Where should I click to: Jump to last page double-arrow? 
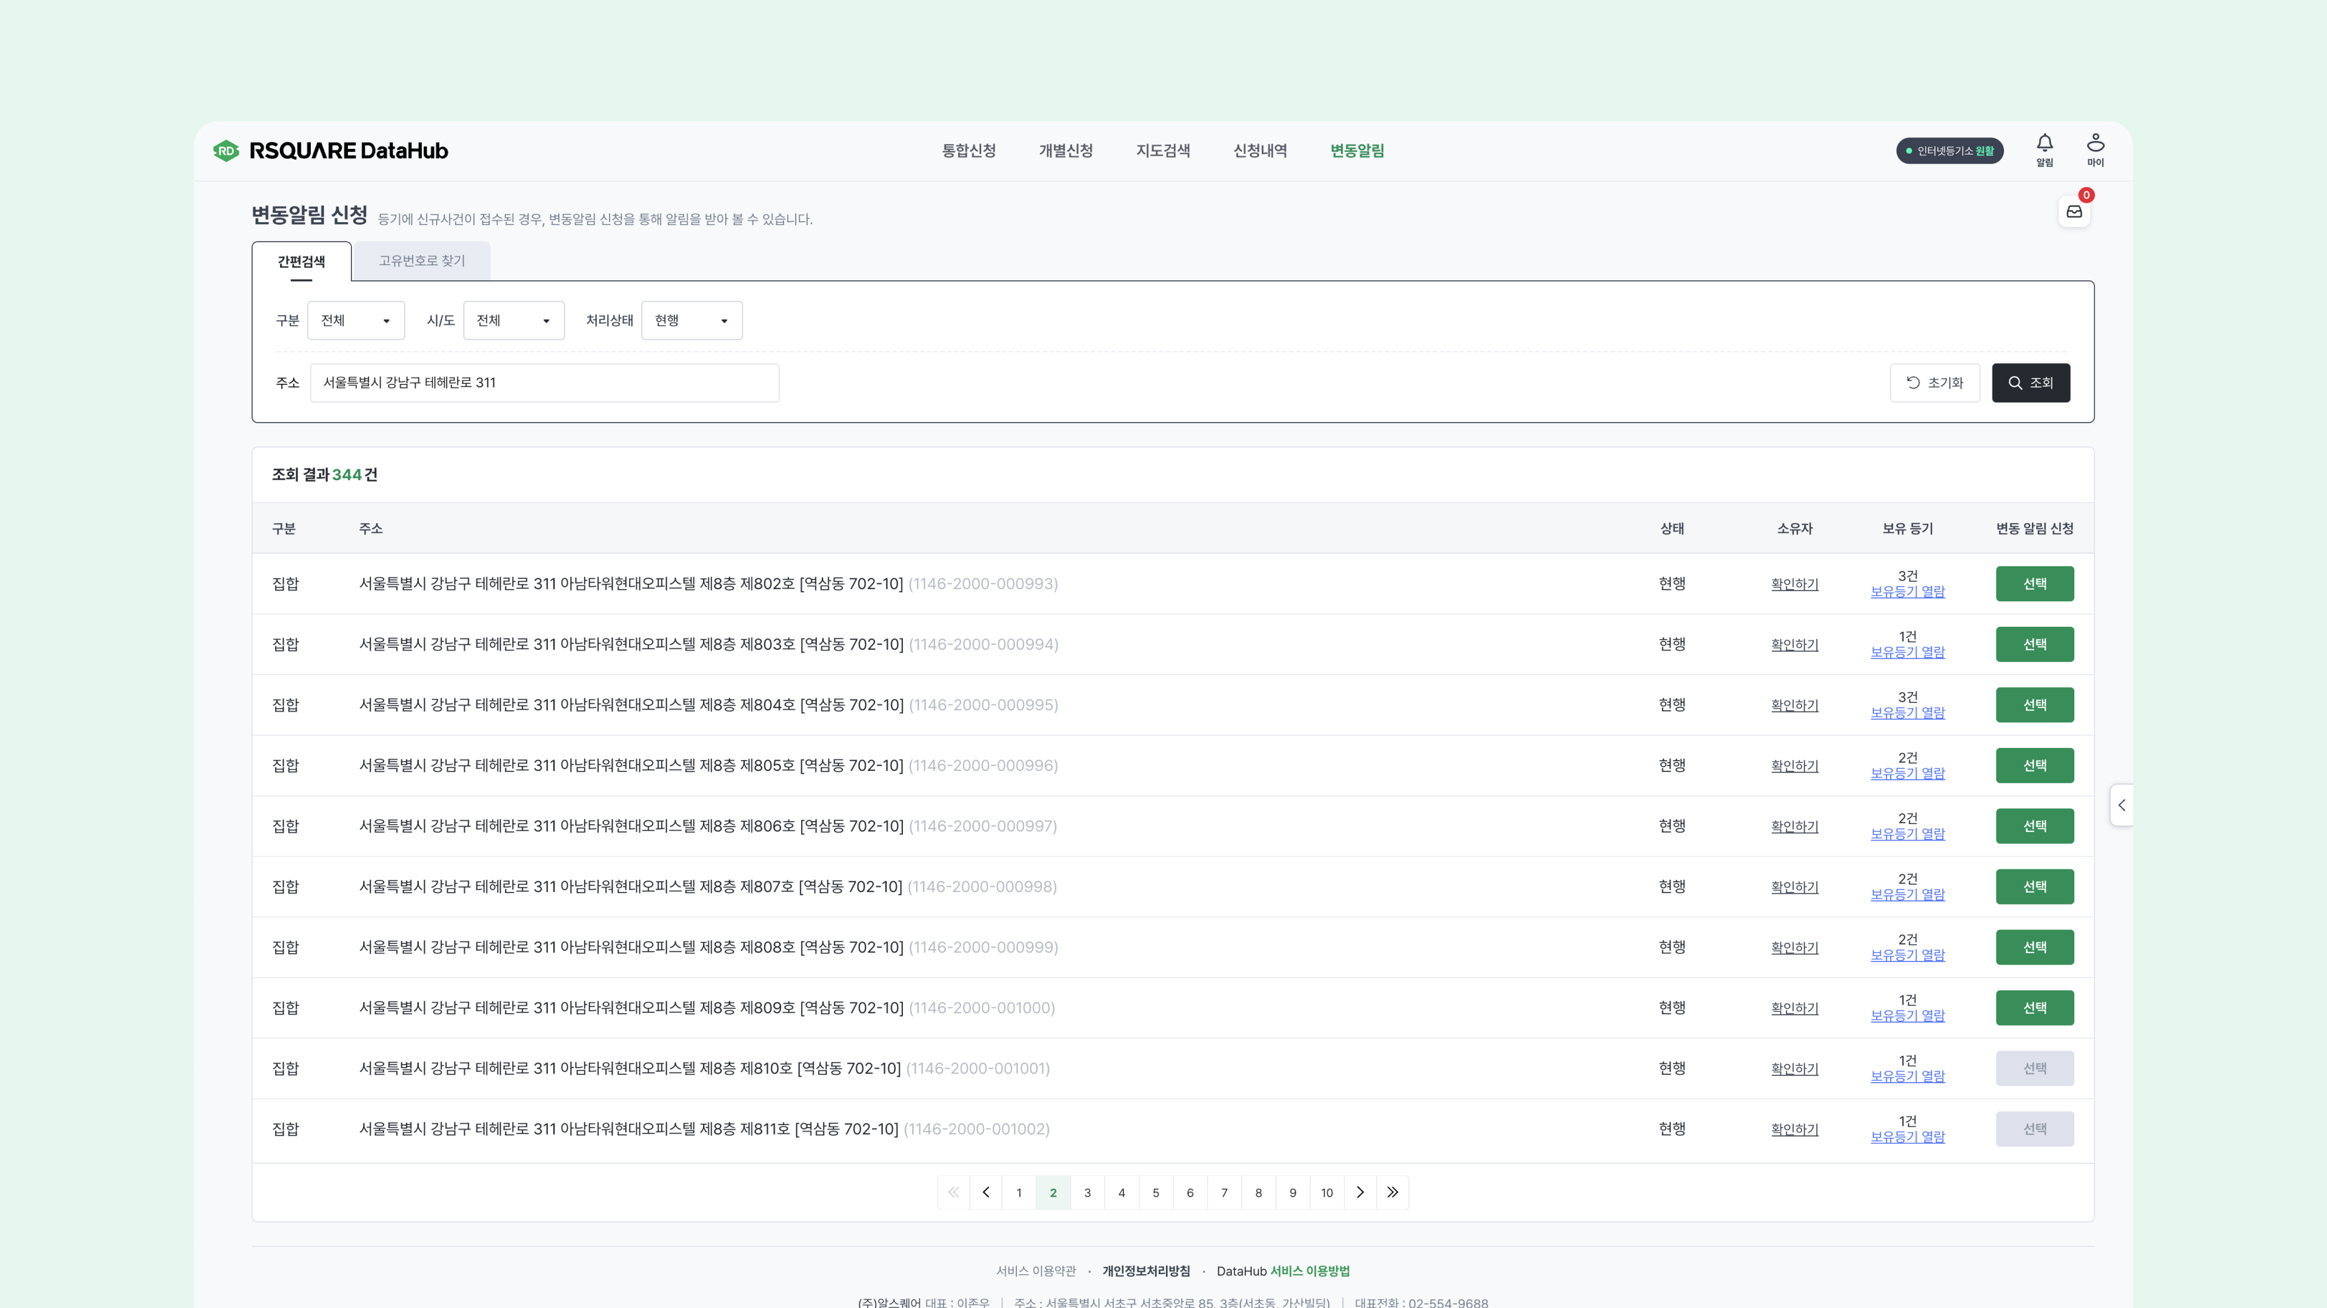pyautogui.click(x=1393, y=1192)
